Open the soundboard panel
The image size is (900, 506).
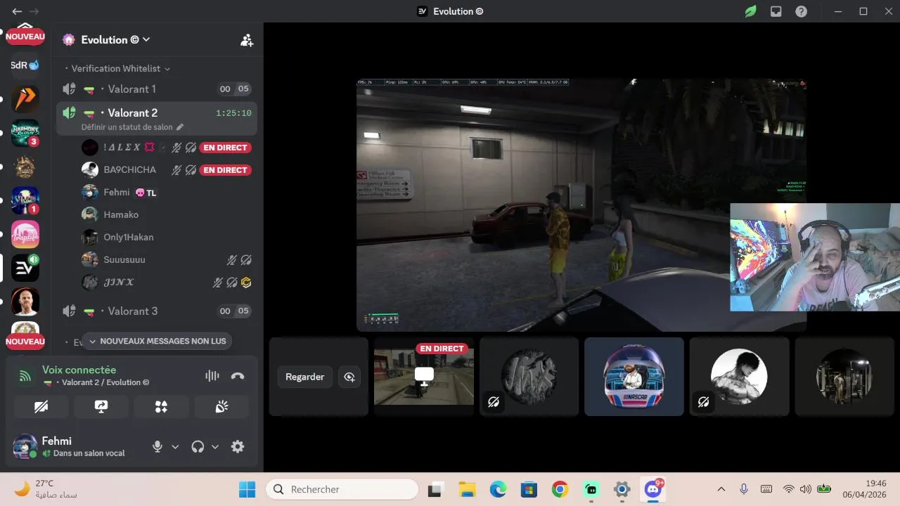221,407
